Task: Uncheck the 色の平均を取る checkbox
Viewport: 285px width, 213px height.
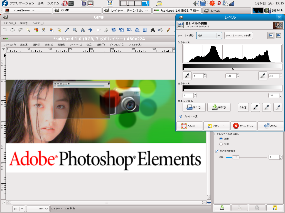Action: (x=217, y=151)
